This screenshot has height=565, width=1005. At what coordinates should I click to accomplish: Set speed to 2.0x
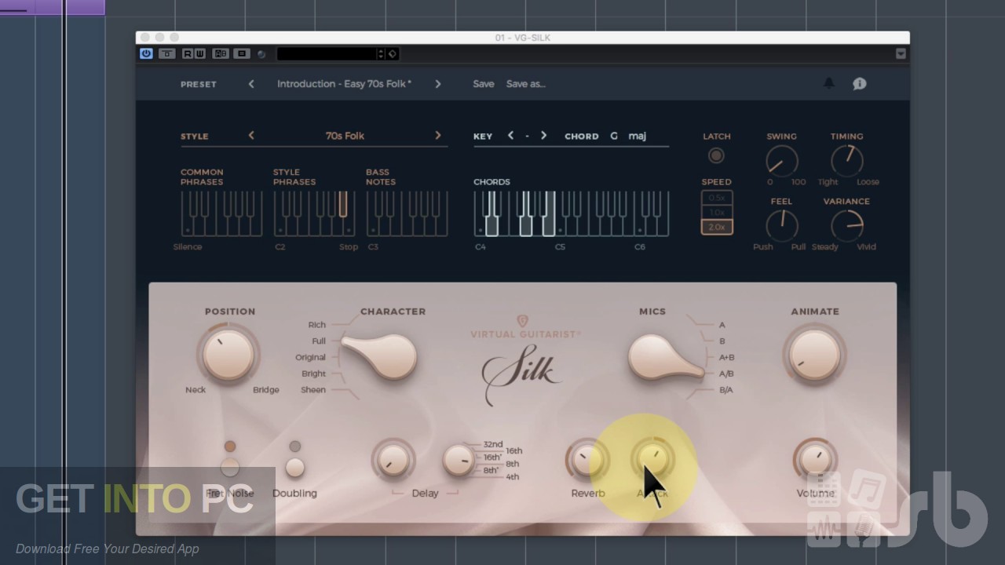pos(717,227)
